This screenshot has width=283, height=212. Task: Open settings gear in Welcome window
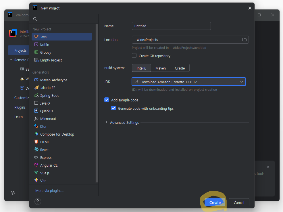click(13, 193)
